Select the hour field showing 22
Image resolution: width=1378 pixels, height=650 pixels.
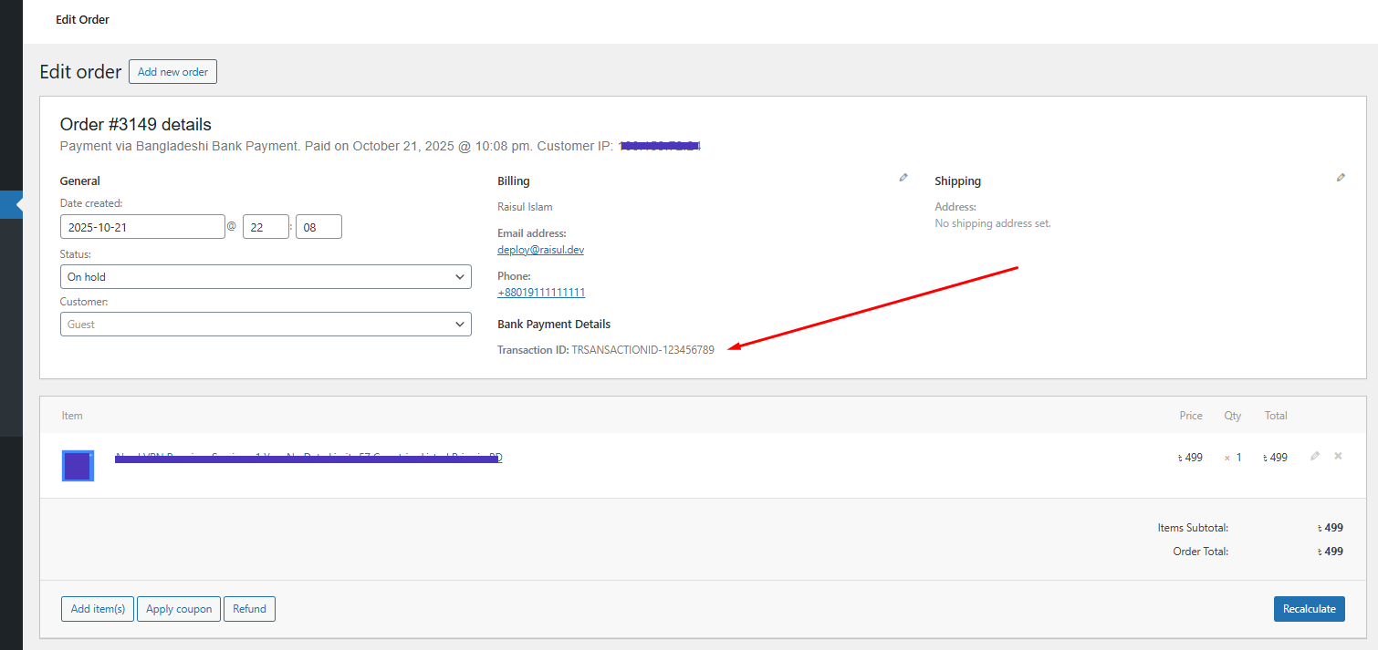[x=266, y=226]
